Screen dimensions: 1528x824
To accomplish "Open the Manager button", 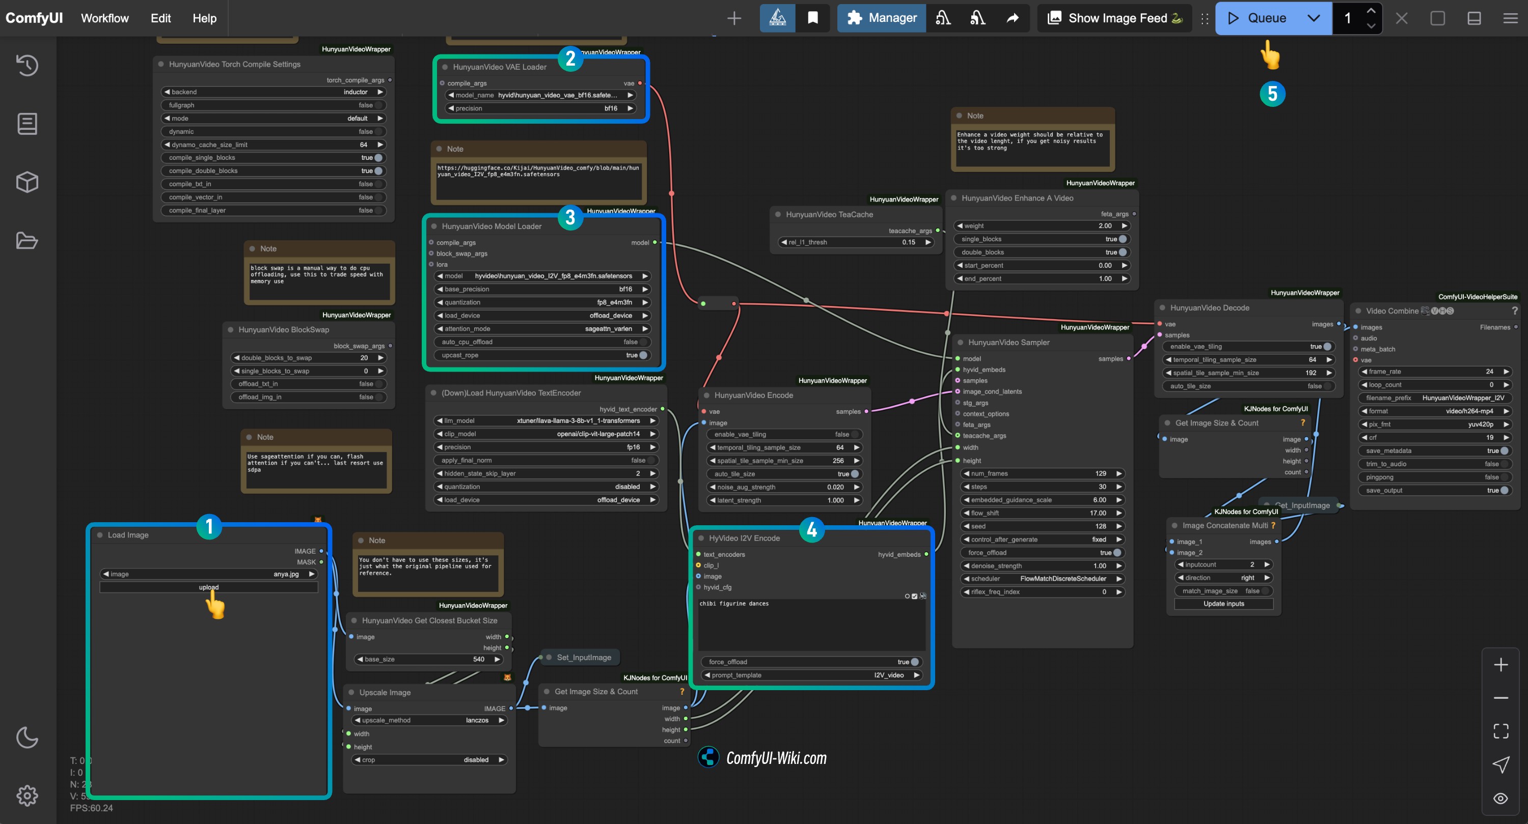I will [x=882, y=18].
